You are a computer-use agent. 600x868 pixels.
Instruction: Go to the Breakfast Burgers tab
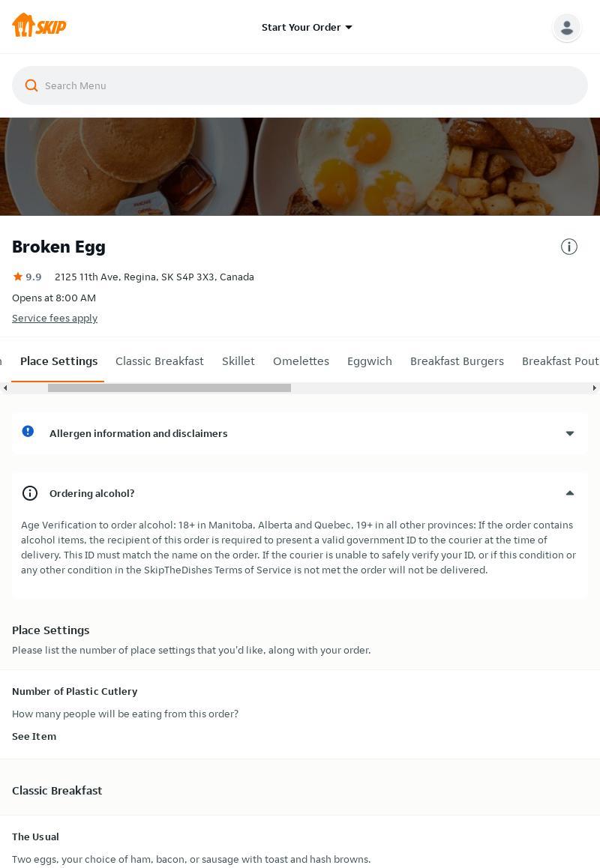click(457, 361)
